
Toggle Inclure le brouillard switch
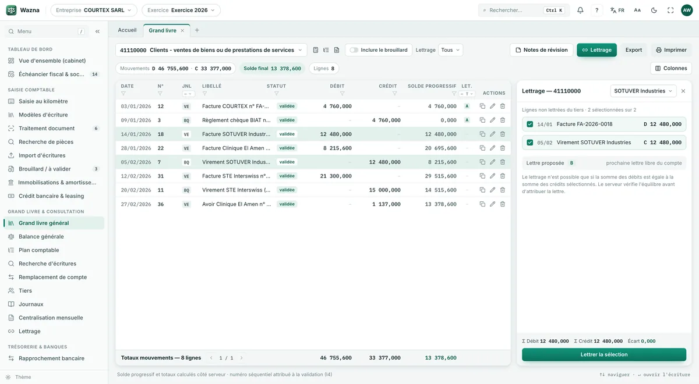click(x=354, y=50)
